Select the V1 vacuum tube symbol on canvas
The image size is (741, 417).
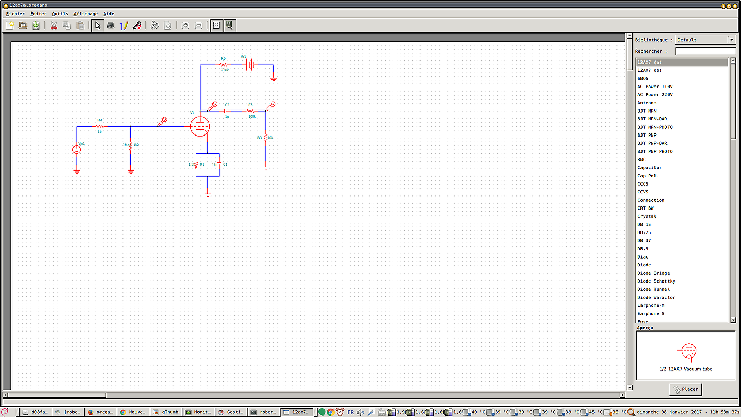200,126
